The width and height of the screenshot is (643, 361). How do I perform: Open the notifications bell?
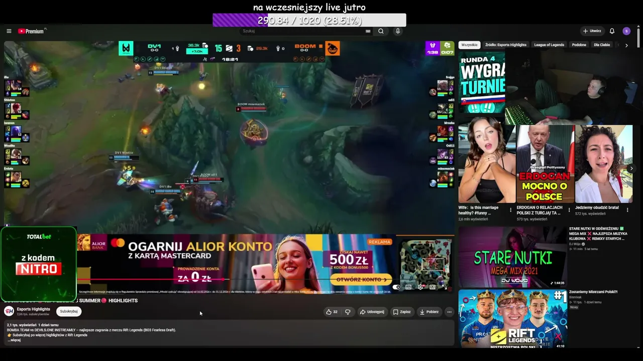tap(612, 31)
